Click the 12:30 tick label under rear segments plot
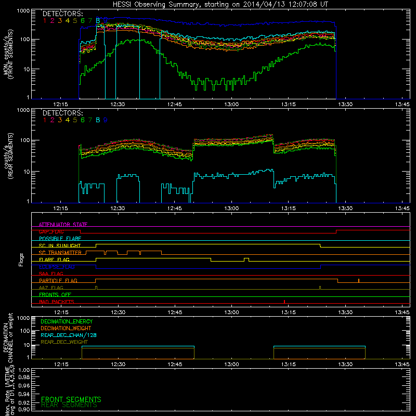The height and width of the screenshot is (416, 416). coord(118,209)
